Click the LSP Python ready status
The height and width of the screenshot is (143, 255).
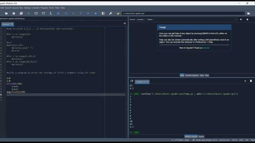pos(180,140)
